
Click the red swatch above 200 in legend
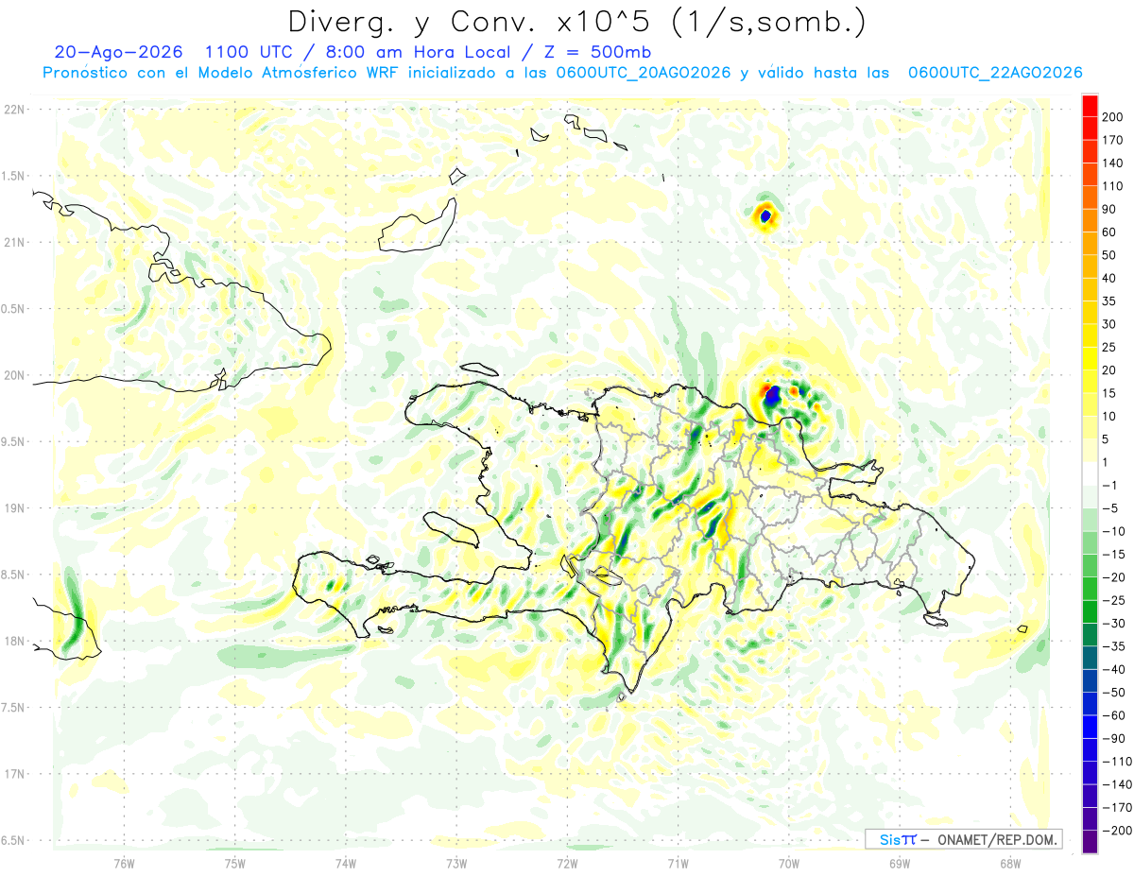click(x=1090, y=106)
